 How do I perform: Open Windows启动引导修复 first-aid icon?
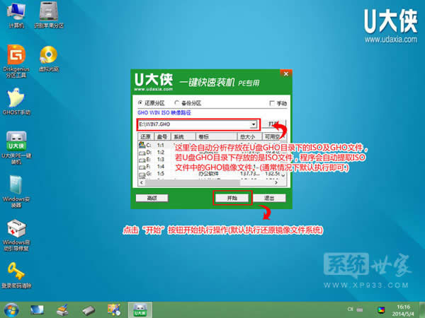click(x=16, y=235)
